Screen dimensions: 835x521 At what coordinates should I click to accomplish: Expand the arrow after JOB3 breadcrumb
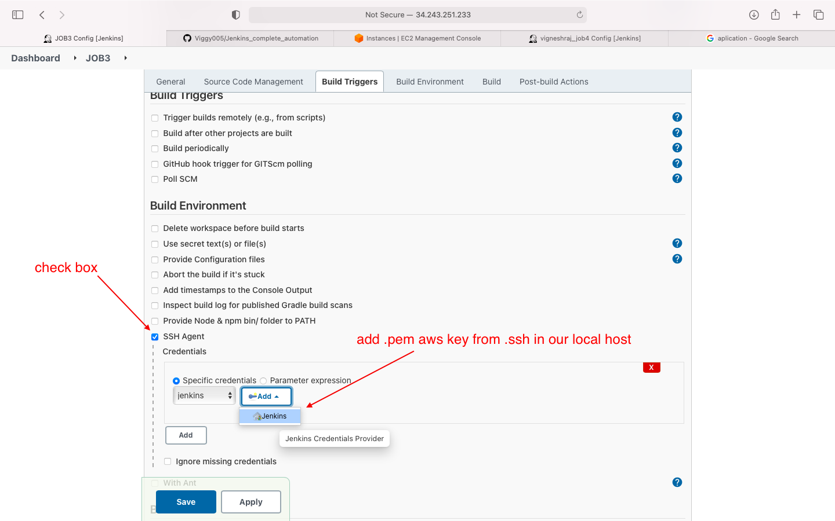(125, 58)
